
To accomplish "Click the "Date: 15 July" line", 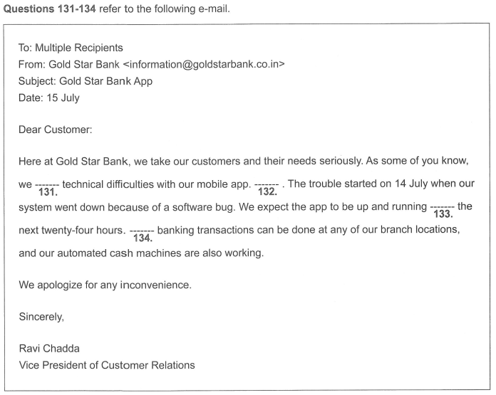I will [x=49, y=98].
